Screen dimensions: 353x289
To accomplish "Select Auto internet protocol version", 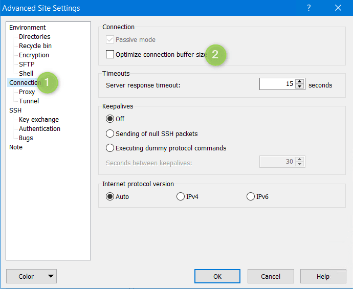I will click(110, 196).
